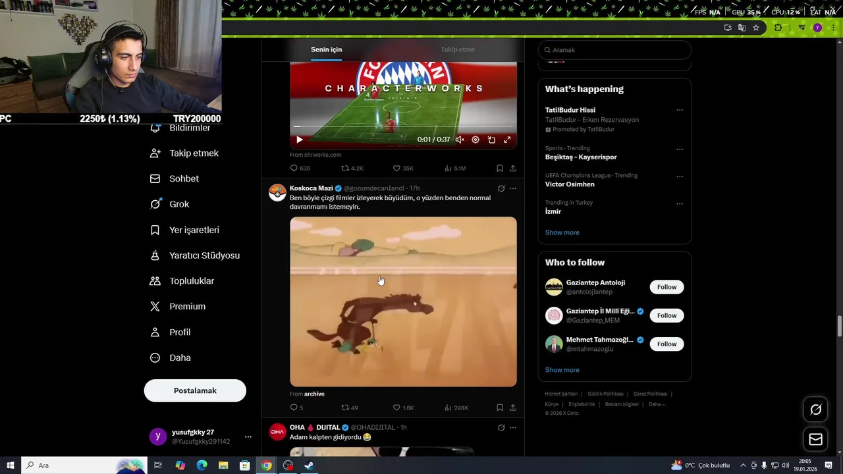Open options for TatilBudur Hissi trend
This screenshot has height=474, width=843.
[x=680, y=110]
